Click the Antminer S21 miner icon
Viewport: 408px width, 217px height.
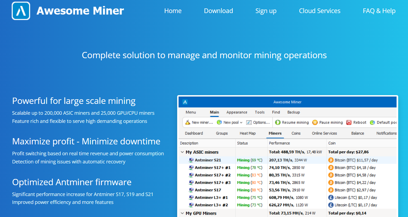coord(191,160)
